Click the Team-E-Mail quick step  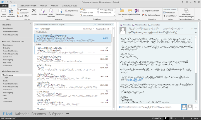87,13
